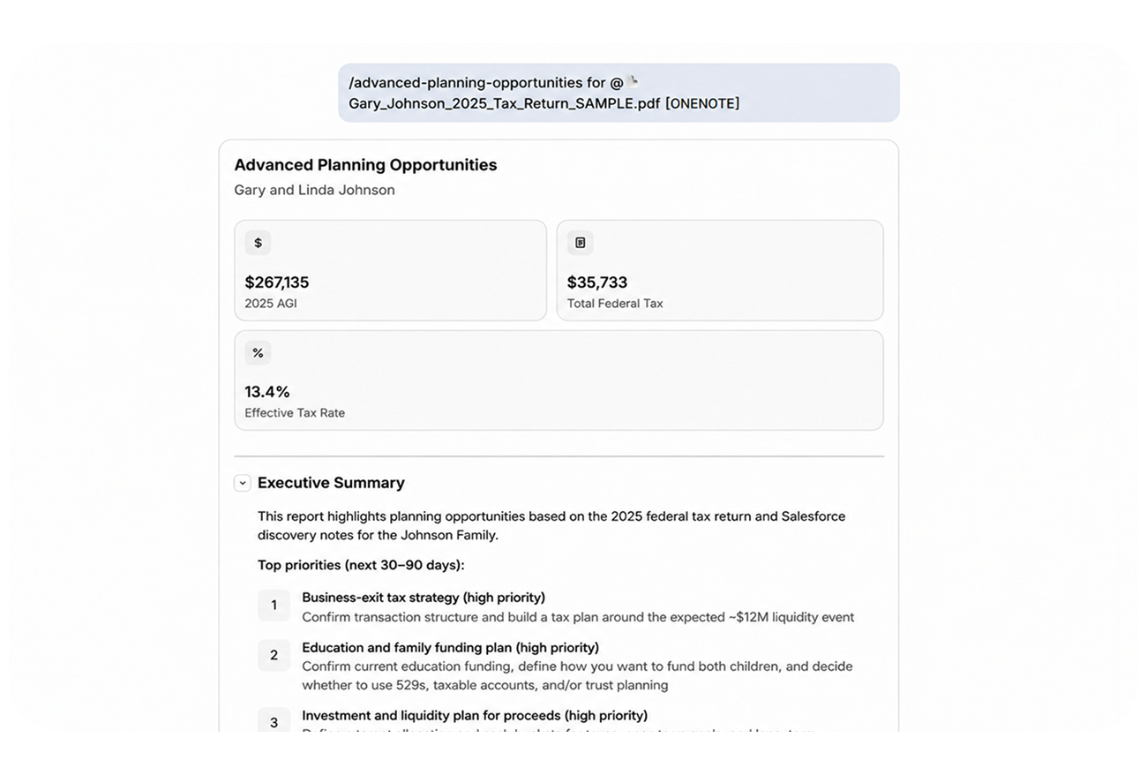The height and width of the screenshot is (768, 1147).
Task: Open the $35,733 Total Federal Tax card
Action: tap(720, 270)
